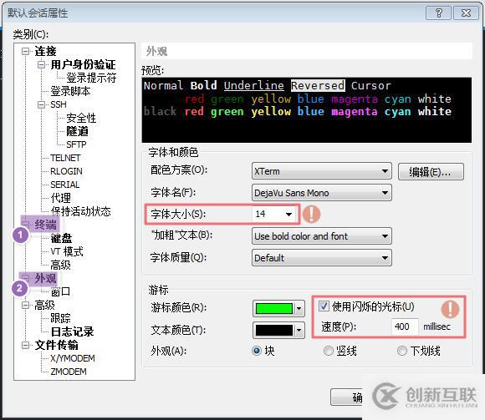The height and width of the screenshot is (420, 485).
Task: Click the 速度 400 millisec field
Action: pos(405,326)
